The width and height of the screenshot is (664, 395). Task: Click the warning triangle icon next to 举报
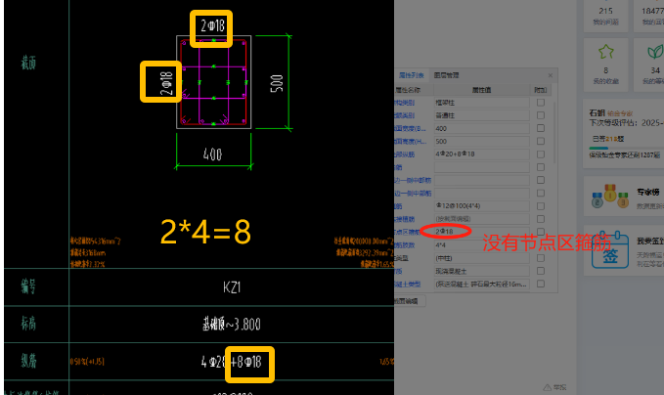[x=547, y=387]
